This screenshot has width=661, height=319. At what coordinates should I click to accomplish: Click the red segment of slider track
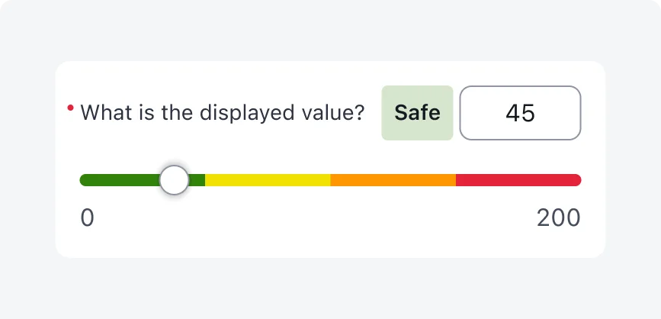click(518, 180)
